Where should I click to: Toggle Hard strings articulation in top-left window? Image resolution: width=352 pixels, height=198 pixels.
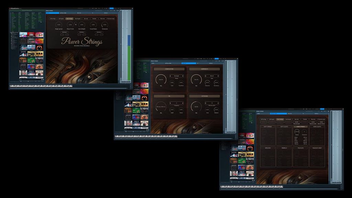tap(69, 19)
